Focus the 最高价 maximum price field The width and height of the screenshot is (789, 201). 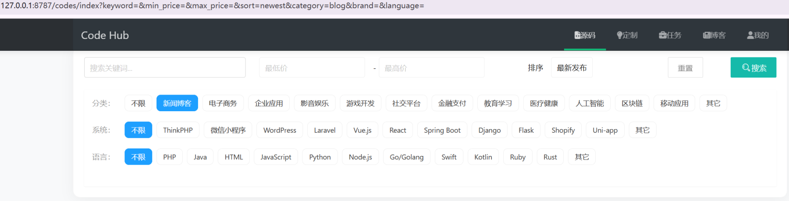(432, 67)
